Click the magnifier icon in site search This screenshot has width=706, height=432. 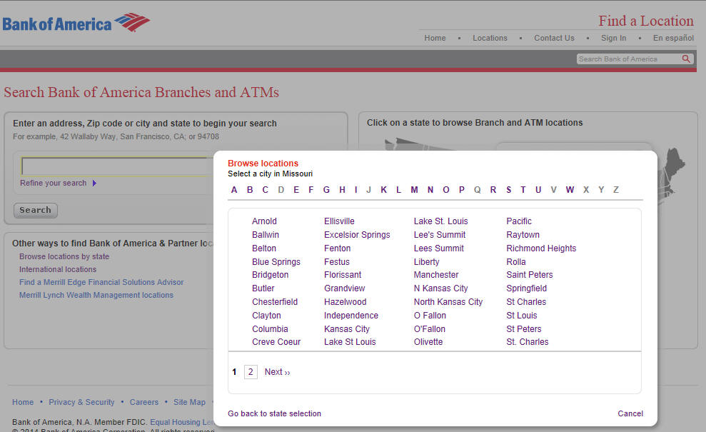[x=686, y=59]
